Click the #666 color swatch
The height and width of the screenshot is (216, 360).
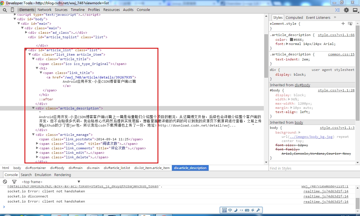coord(291,40)
